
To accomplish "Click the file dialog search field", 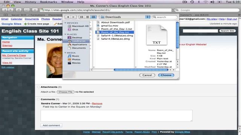I will 165,17.
